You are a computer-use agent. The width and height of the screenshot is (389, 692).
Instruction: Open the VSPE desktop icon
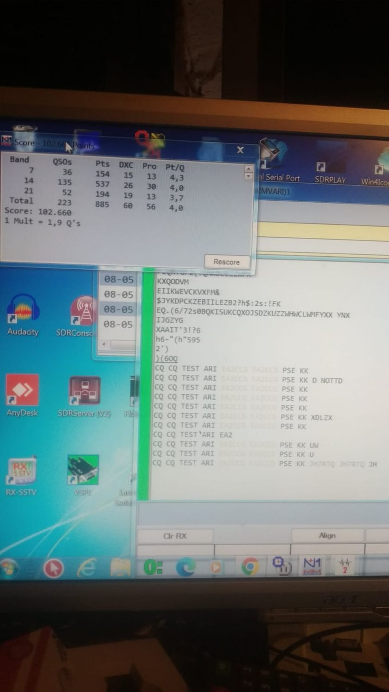click(83, 475)
